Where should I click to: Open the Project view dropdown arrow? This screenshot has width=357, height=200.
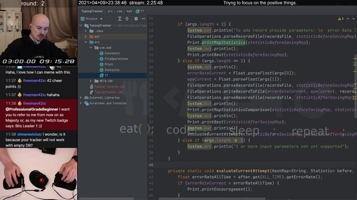102,19
